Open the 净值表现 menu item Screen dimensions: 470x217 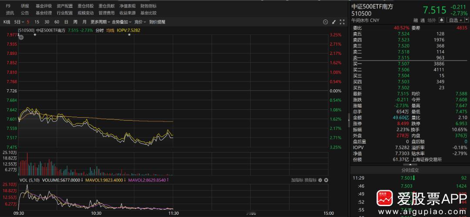(128, 6)
